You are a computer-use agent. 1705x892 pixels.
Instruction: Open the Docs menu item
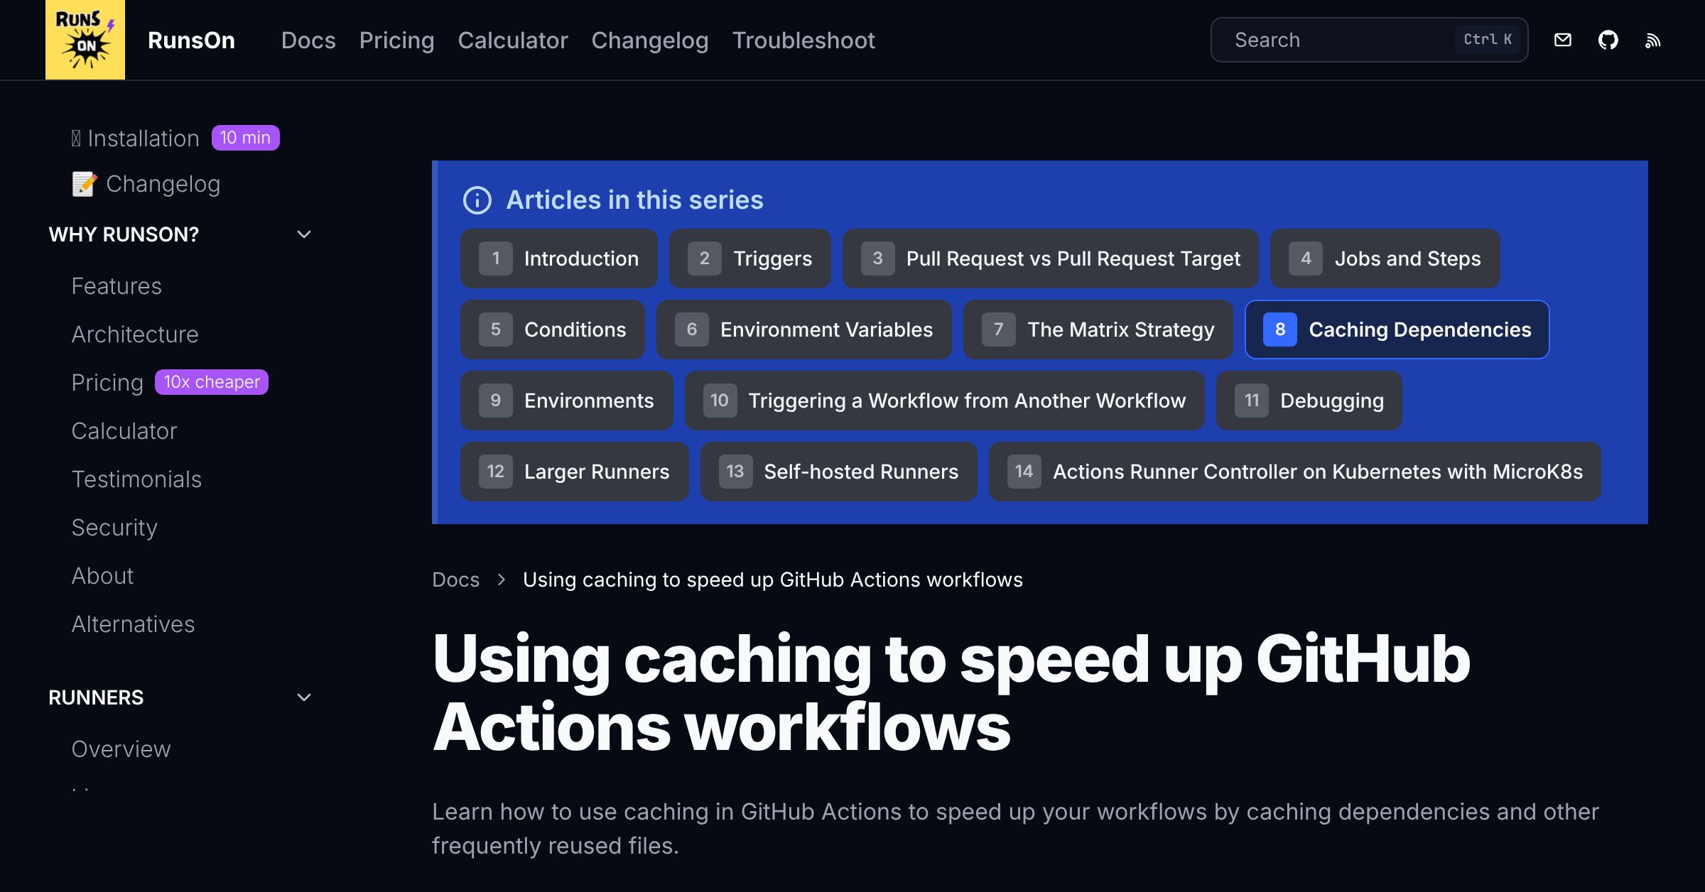308,40
